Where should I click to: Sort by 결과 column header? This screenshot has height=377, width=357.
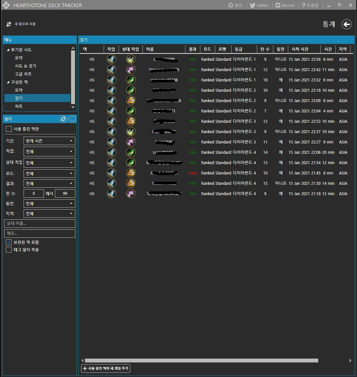pos(193,49)
